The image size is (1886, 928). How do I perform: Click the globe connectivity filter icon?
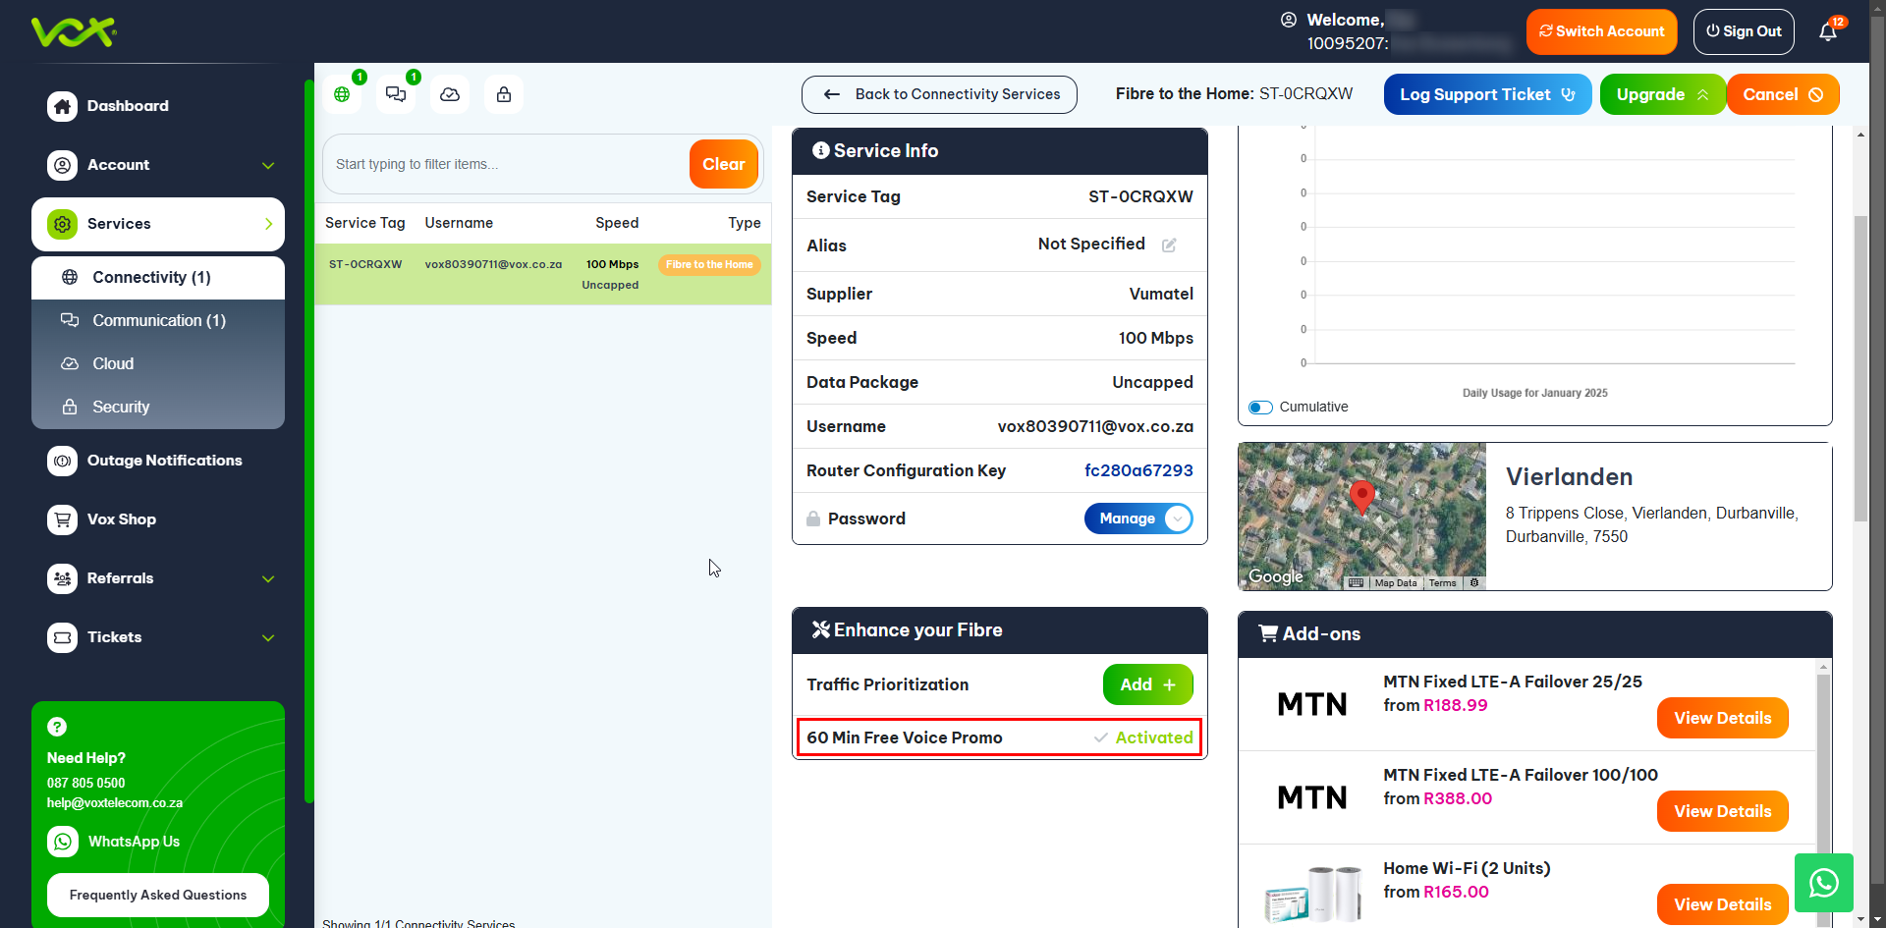coord(342,95)
